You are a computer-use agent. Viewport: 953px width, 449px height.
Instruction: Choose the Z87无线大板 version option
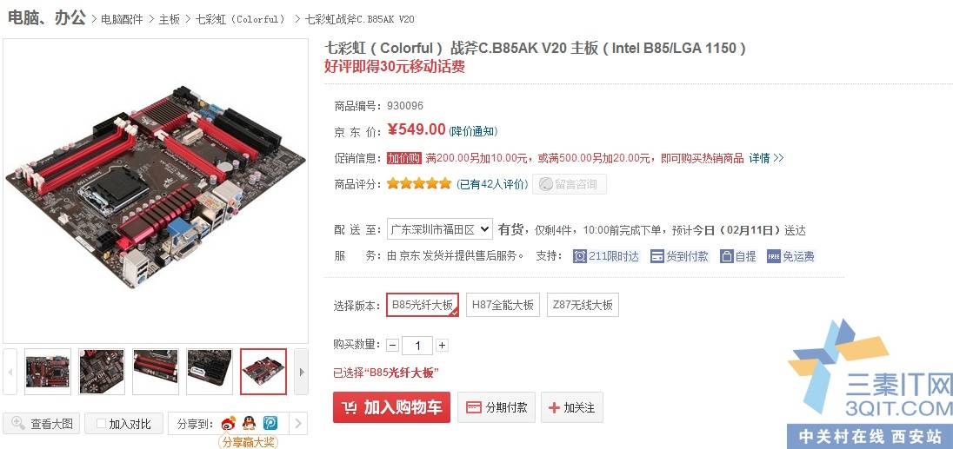(583, 305)
